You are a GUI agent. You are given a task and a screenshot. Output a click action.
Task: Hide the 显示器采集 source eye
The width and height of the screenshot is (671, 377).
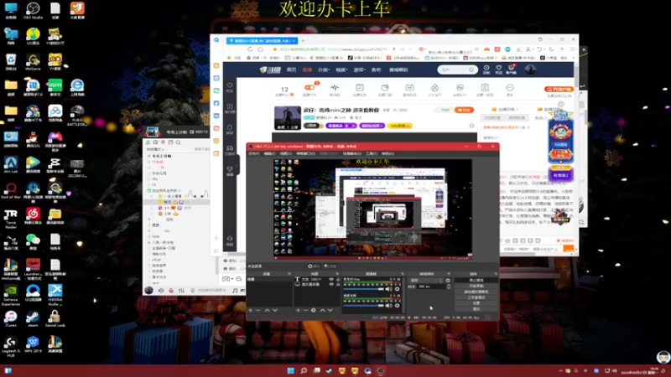[x=331, y=285]
